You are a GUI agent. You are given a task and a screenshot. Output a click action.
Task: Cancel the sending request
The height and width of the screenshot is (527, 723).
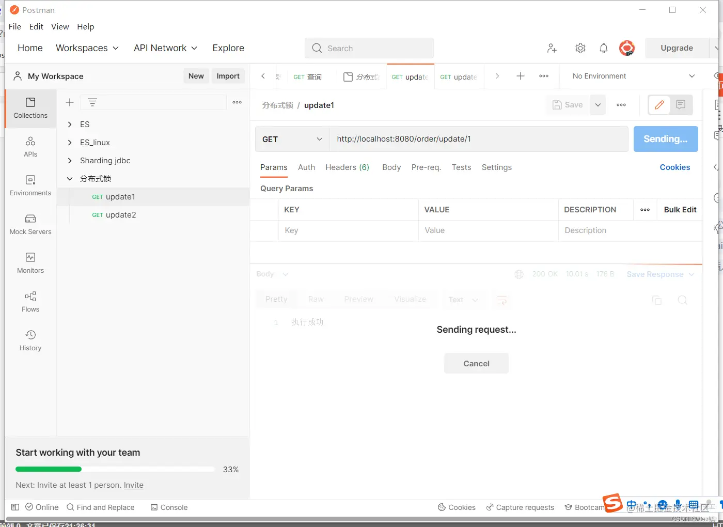coord(476,364)
